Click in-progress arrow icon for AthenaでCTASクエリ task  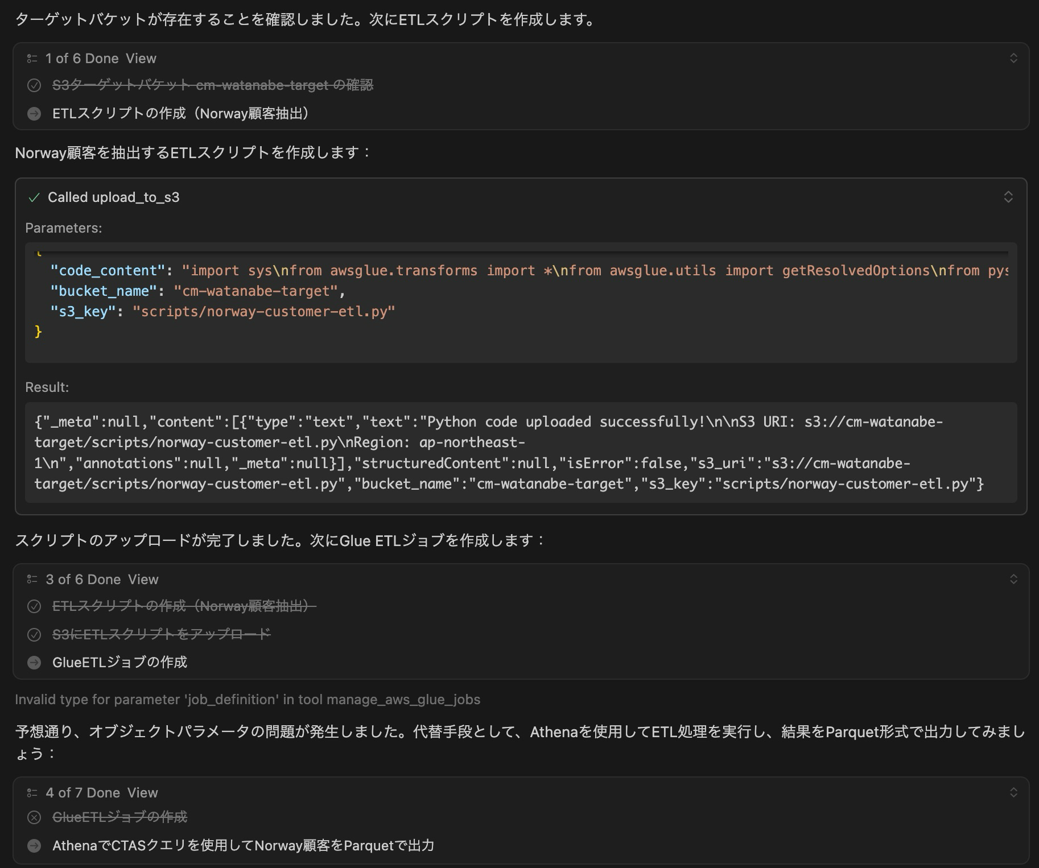(x=34, y=846)
